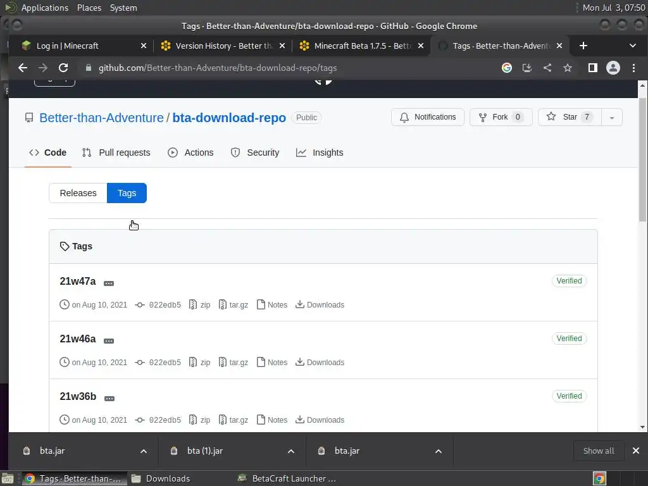648x486 pixels.
Task: Open the 21w47a tag
Action: pyautogui.click(x=78, y=281)
